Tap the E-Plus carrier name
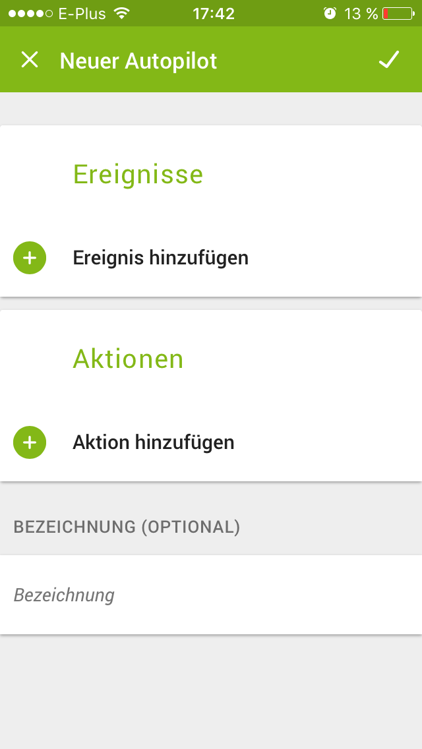Viewport: 422px width, 749px height. (82, 13)
